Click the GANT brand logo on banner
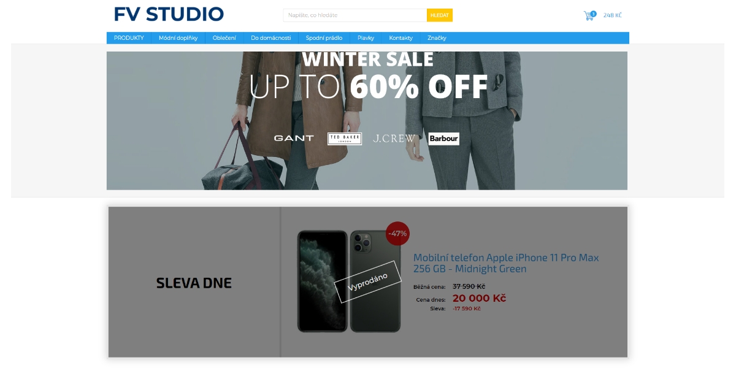This screenshot has height=368, width=736. (x=294, y=138)
